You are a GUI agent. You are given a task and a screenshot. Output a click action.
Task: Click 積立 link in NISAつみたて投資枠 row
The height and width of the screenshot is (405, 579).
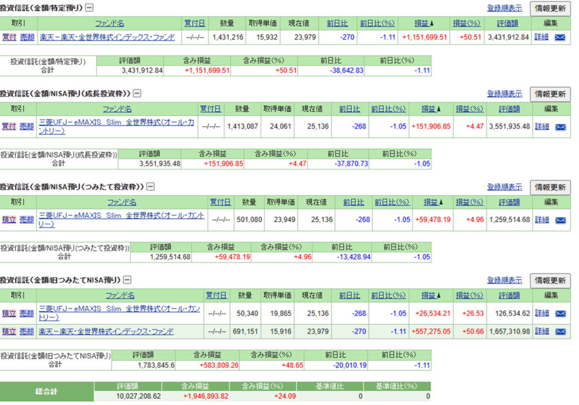click(x=9, y=220)
